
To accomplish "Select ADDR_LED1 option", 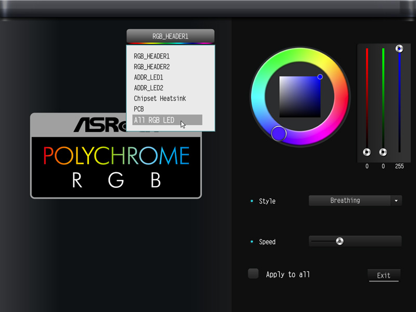I will coord(148,77).
